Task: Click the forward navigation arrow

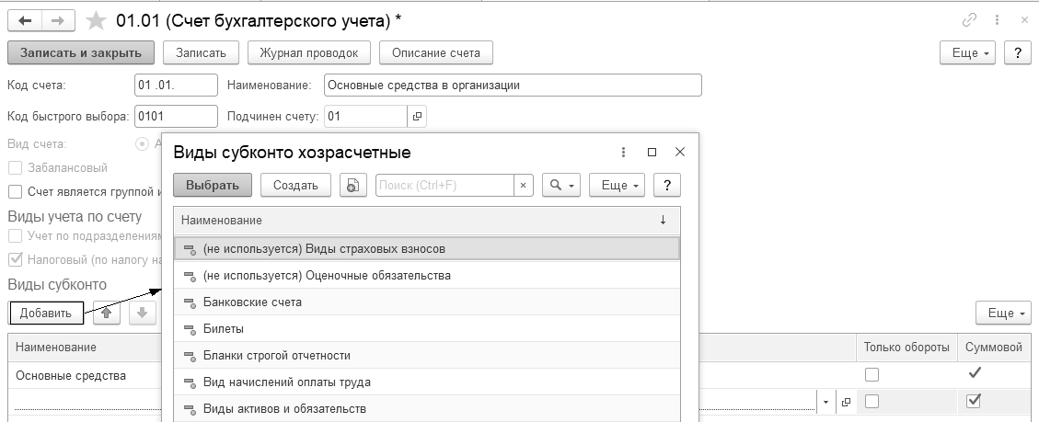Action: (x=57, y=20)
